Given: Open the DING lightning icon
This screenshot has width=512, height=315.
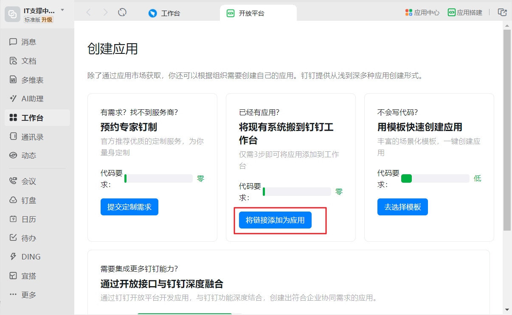Looking at the screenshot, I should pos(13,257).
